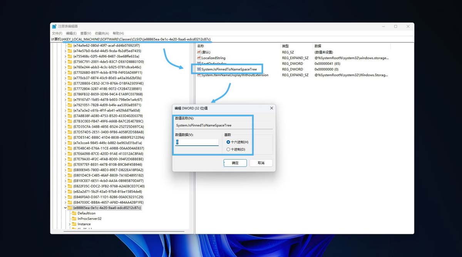Click the folder icon of the Instance subkey
The image size is (462, 257).
click(x=74, y=224)
